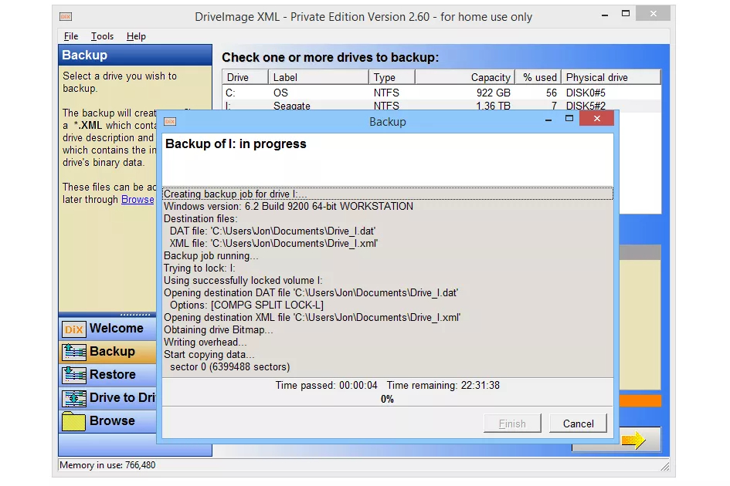Click the 1.36 TB capacity cell
This screenshot has width=730, height=486.
(x=493, y=106)
